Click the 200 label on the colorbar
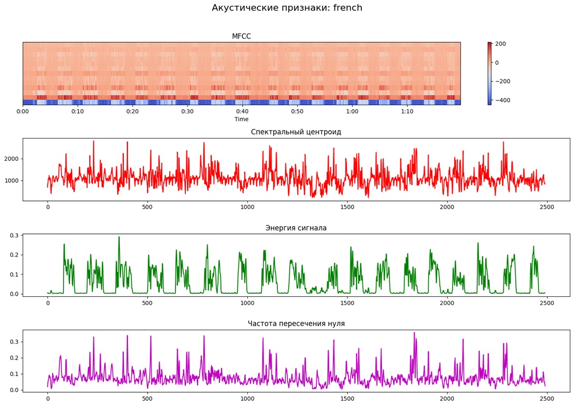This screenshot has height=406, width=574. [501, 44]
